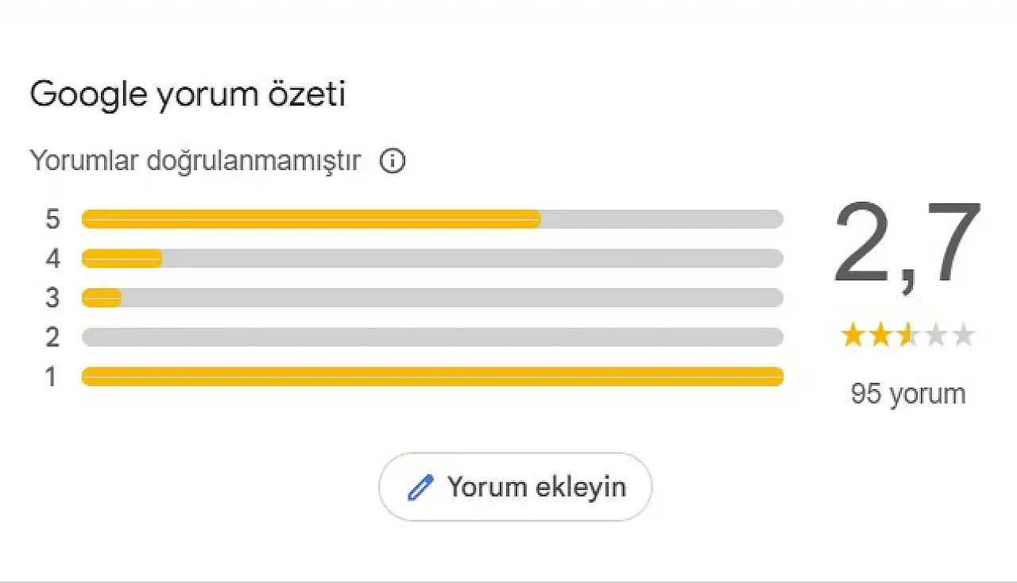Select the 3-star rating bar
This screenshot has height=583, width=1017.
pyautogui.click(x=432, y=298)
